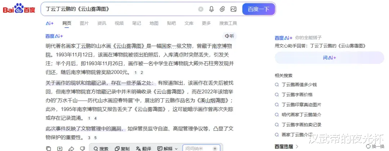The height and width of the screenshot is (151, 389).
Task: Open the 地图 tab
Action: click(154, 23)
